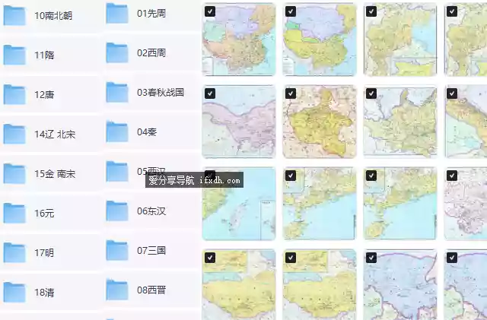Uncheck the second map's checkbox in top row

[291, 11]
